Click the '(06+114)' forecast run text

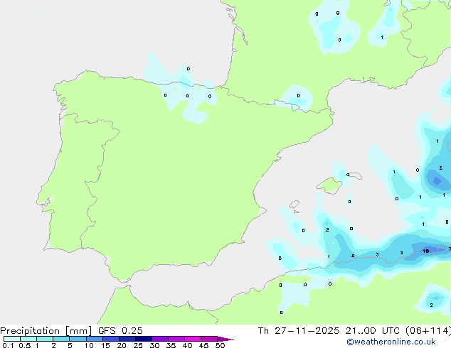click(428, 331)
